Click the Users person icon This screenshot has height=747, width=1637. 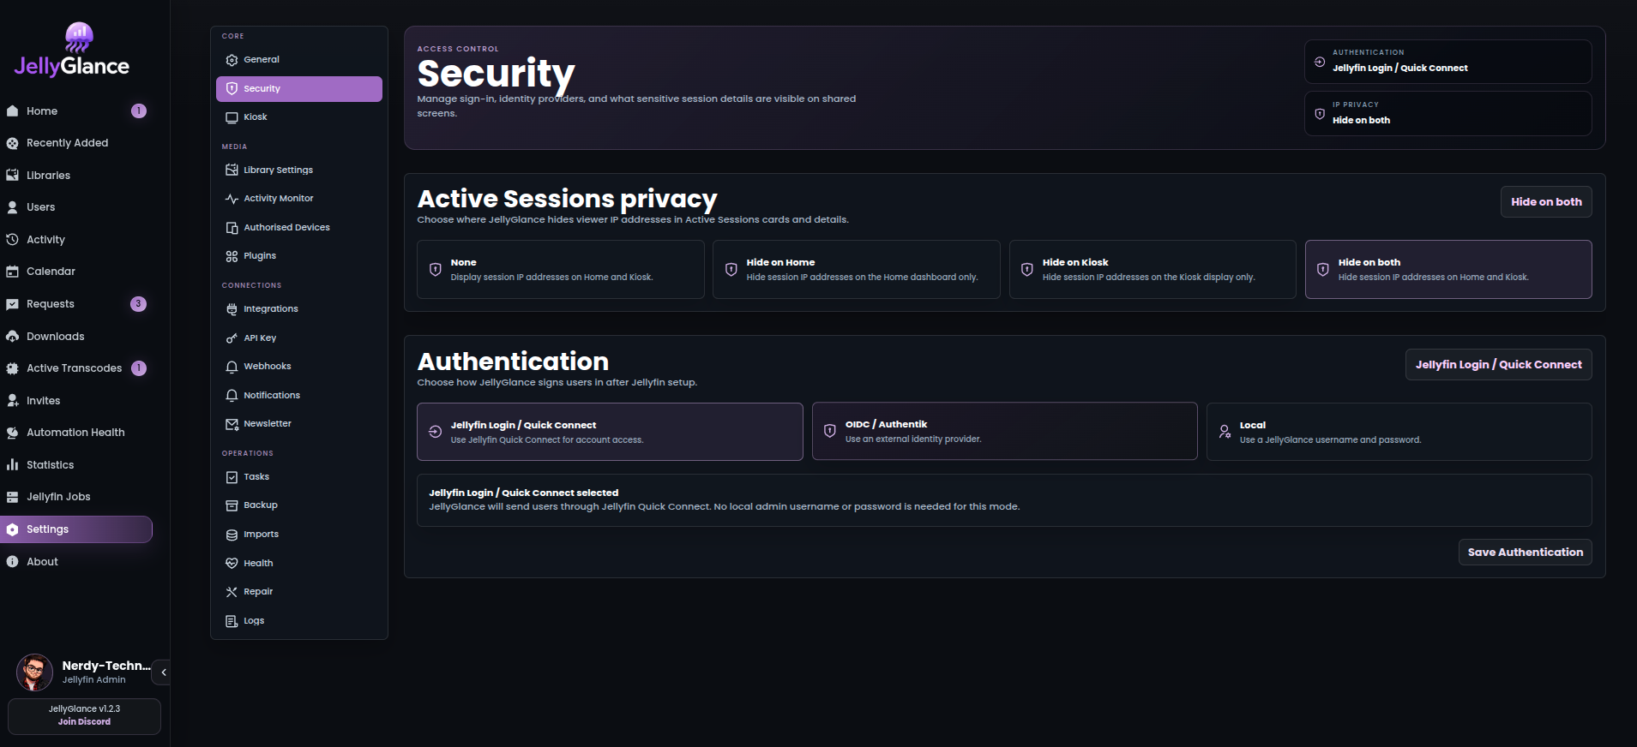[x=12, y=207]
